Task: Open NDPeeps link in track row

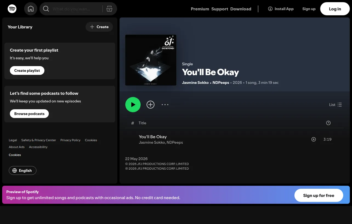Action: click(175, 142)
